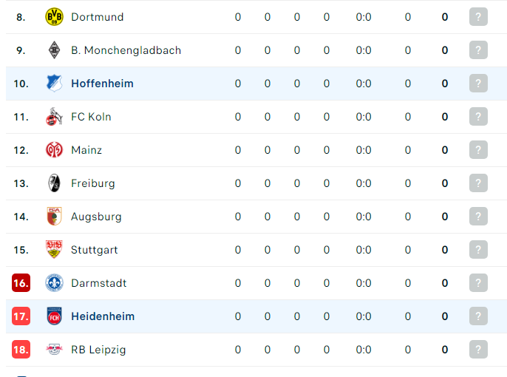Click the red 18. rank badge
This screenshot has height=377, width=507.
coord(21,350)
